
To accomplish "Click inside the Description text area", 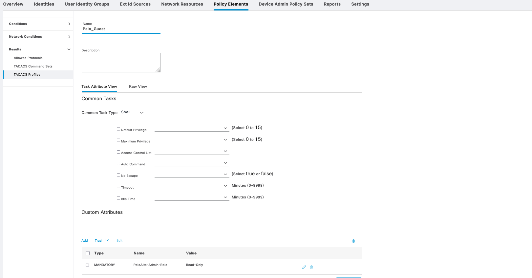I will click(121, 63).
